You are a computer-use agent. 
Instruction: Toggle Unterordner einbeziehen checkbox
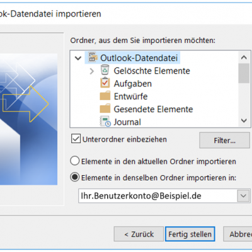(x=76, y=139)
